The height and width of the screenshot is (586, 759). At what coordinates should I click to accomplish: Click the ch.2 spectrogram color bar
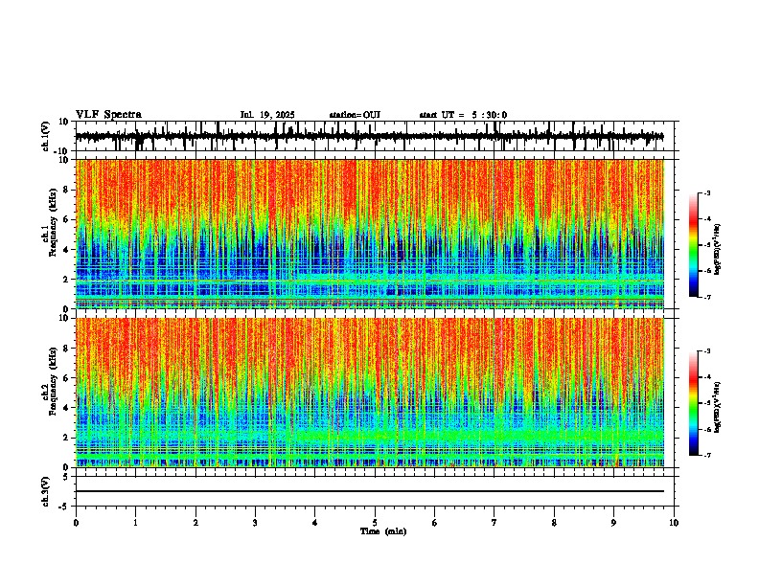coord(694,403)
